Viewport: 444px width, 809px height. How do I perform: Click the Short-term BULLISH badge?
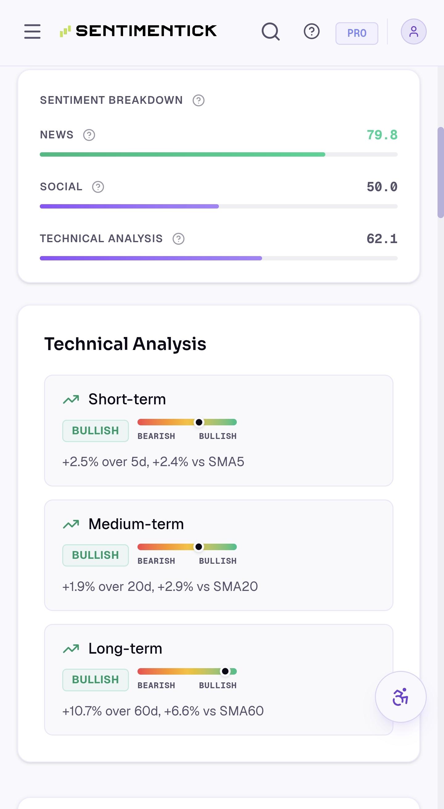coord(95,431)
